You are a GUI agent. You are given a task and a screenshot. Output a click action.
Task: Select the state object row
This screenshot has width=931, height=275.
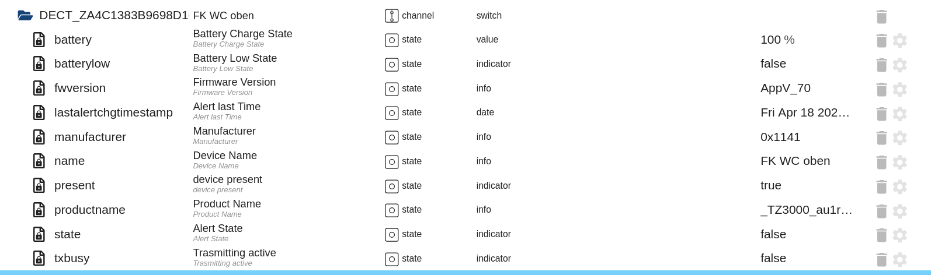[x=67, y=234]
